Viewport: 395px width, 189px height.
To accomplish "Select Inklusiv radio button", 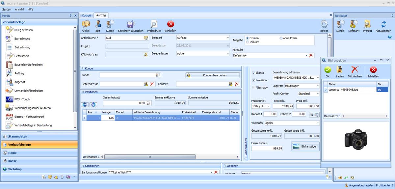I will pyautogui.click(x=248, y=42).
